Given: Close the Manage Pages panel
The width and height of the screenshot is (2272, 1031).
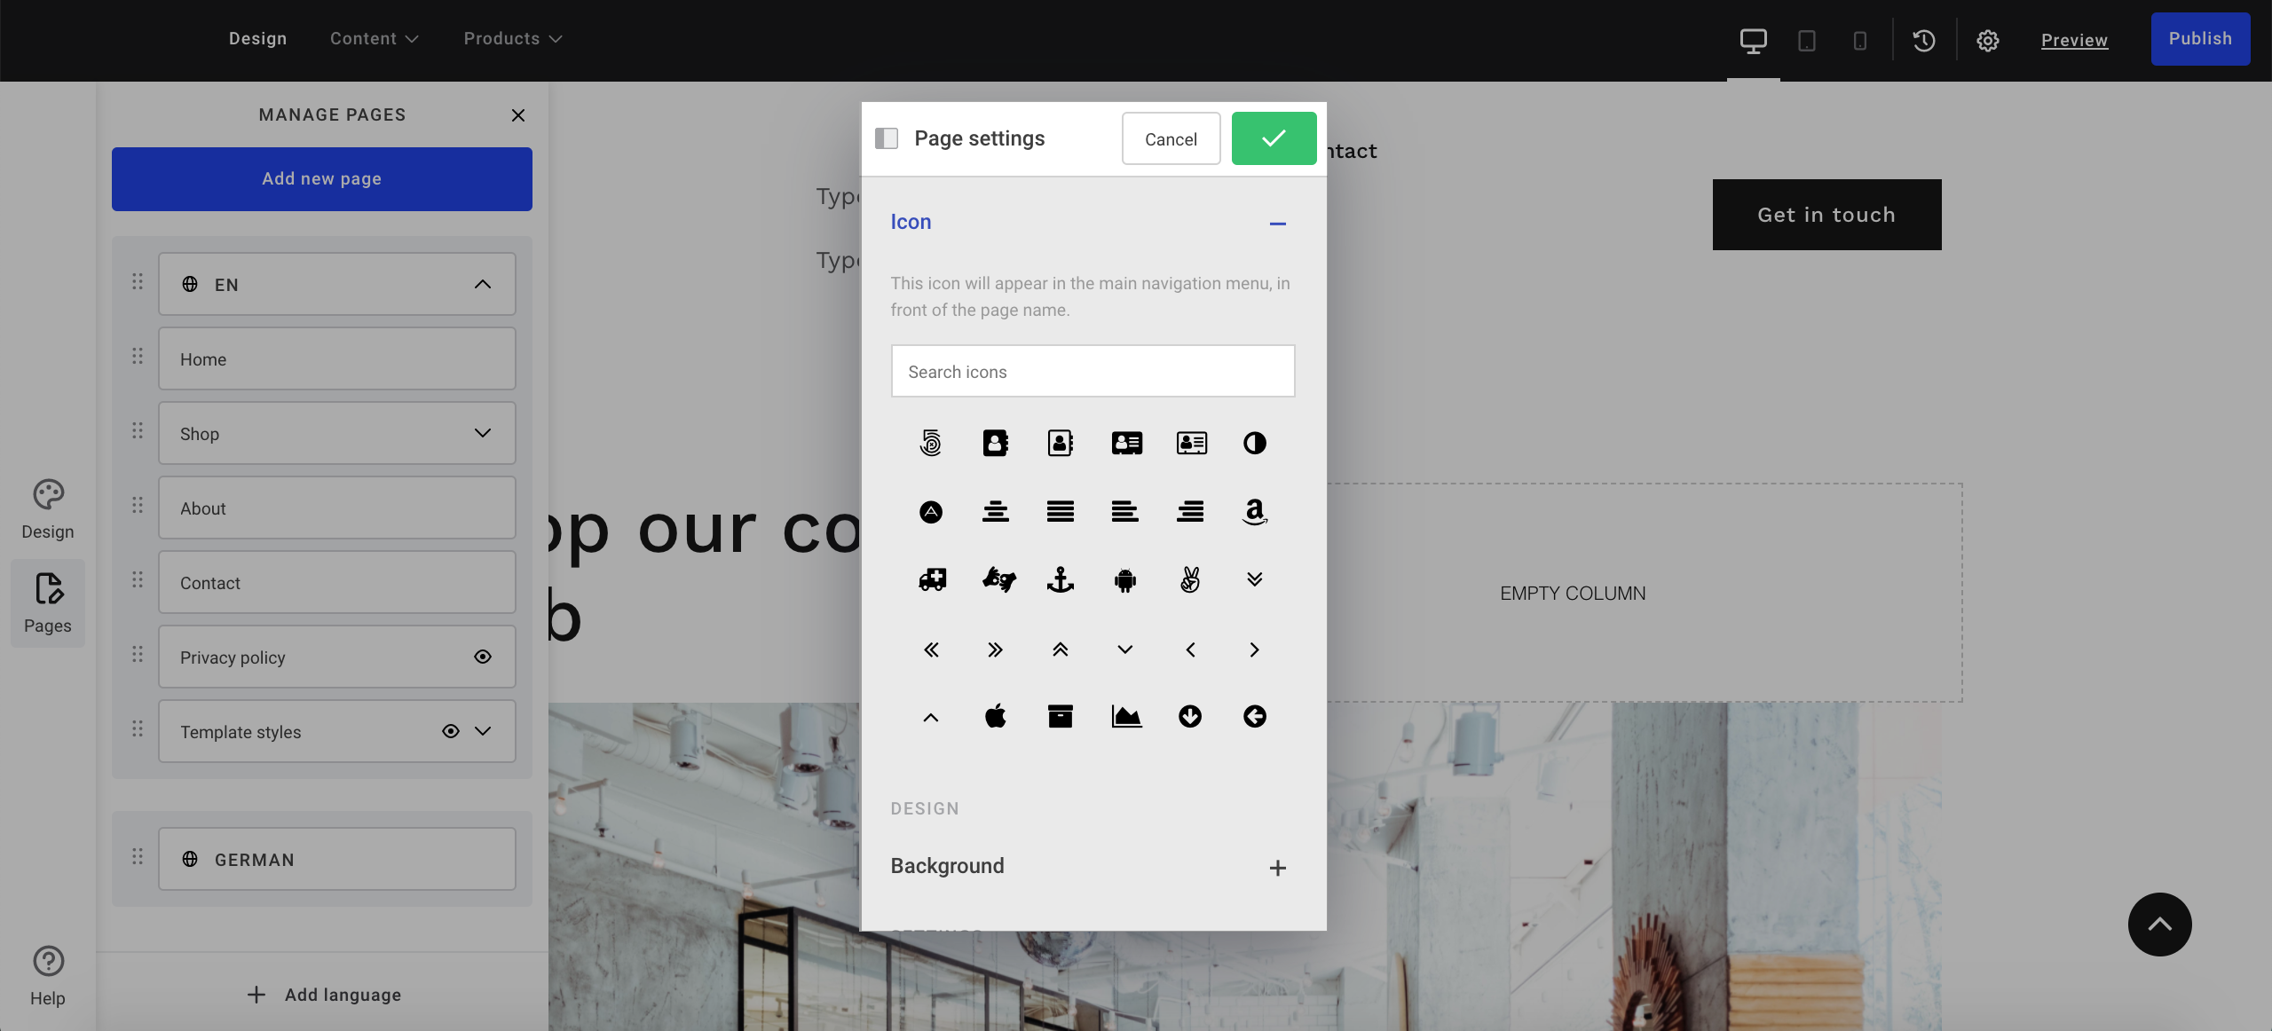Looking at the screenshot, I should (518, 115).
